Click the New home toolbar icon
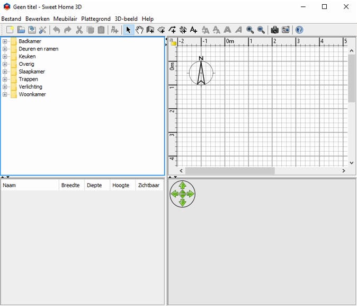This screenshot has height=306, width=357. point(10,30)
